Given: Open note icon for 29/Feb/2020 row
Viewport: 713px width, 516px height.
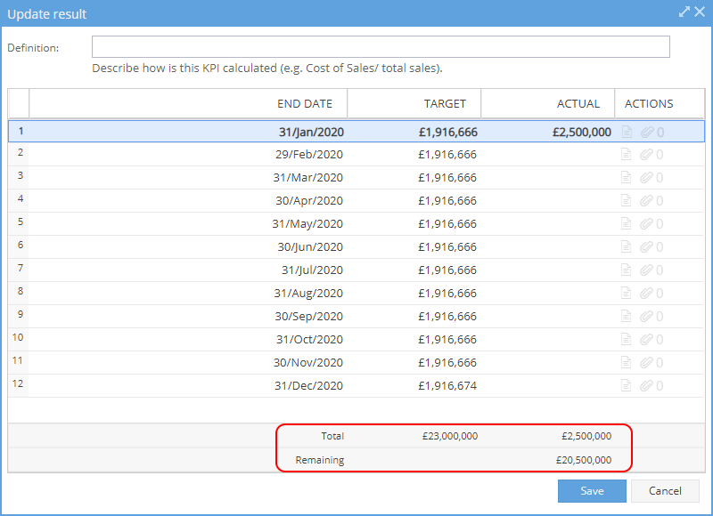Looking at the screenshot, I should point(627,154).
